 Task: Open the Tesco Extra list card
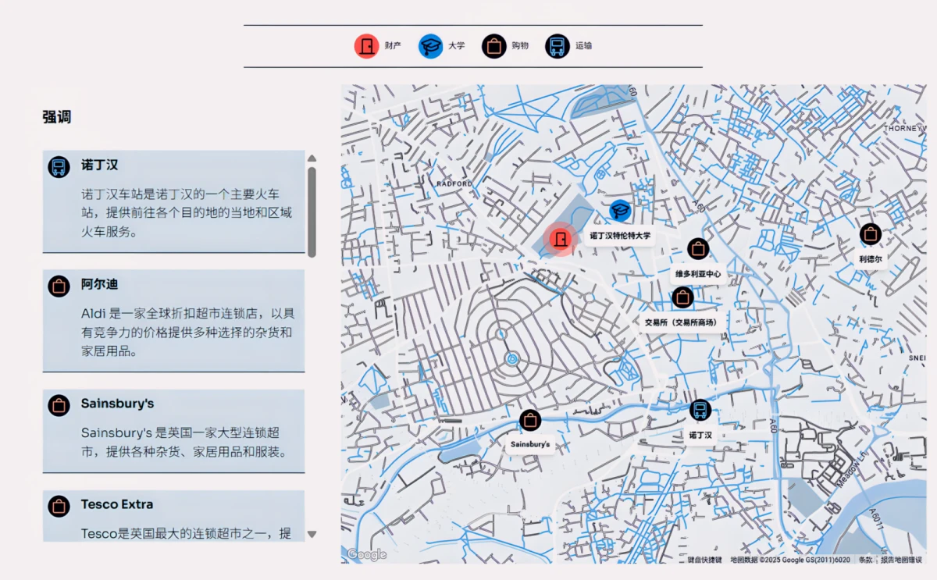[173, 516]
